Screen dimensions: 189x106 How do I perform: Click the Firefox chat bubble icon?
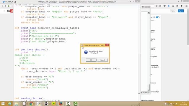coord(177,6)
